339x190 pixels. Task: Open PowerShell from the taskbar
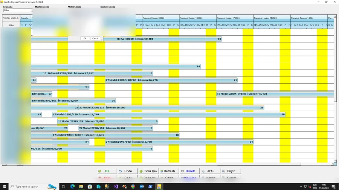[x=150, y=187]
